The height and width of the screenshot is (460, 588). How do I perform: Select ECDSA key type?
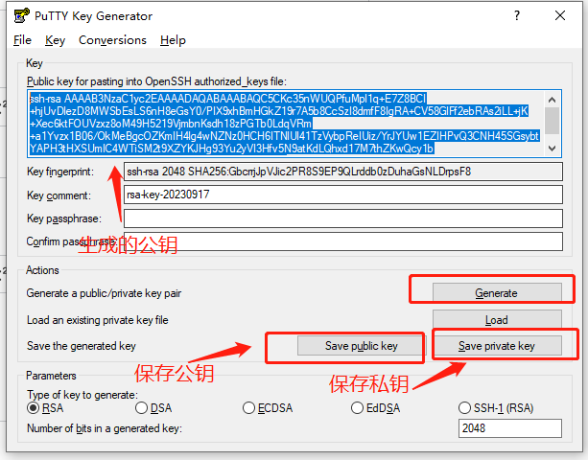(x=249, y=408)
